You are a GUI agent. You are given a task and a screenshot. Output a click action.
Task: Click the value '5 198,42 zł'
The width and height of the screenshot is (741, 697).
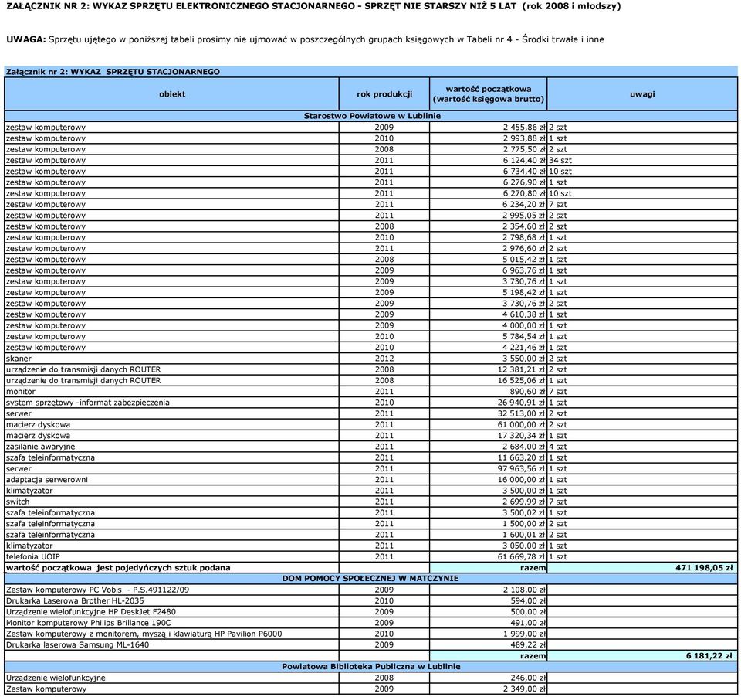tap(524, 292)
